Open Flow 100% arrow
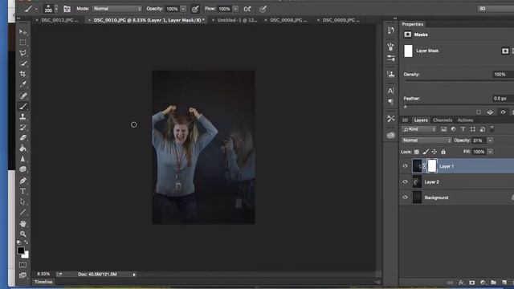Screen dimensions: 514x289 click(235, 9)
